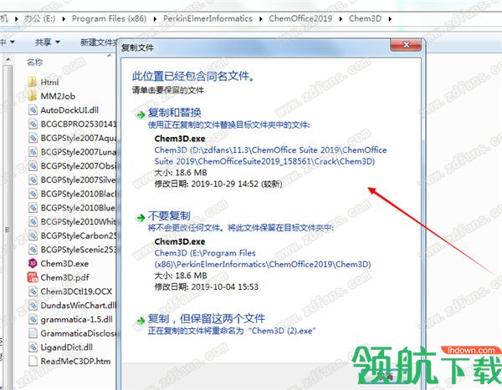This screenshot has height=390, width=502.
Task: Click the BCGPStyle2010Black file icon
Action: click(33, 194)
